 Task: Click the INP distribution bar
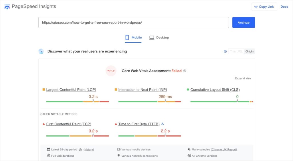tap(150, 102)
